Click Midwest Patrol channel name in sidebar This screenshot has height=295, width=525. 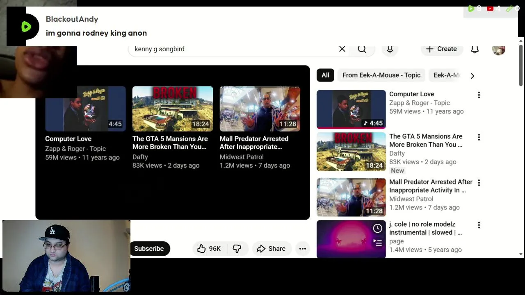click(411, 199)
